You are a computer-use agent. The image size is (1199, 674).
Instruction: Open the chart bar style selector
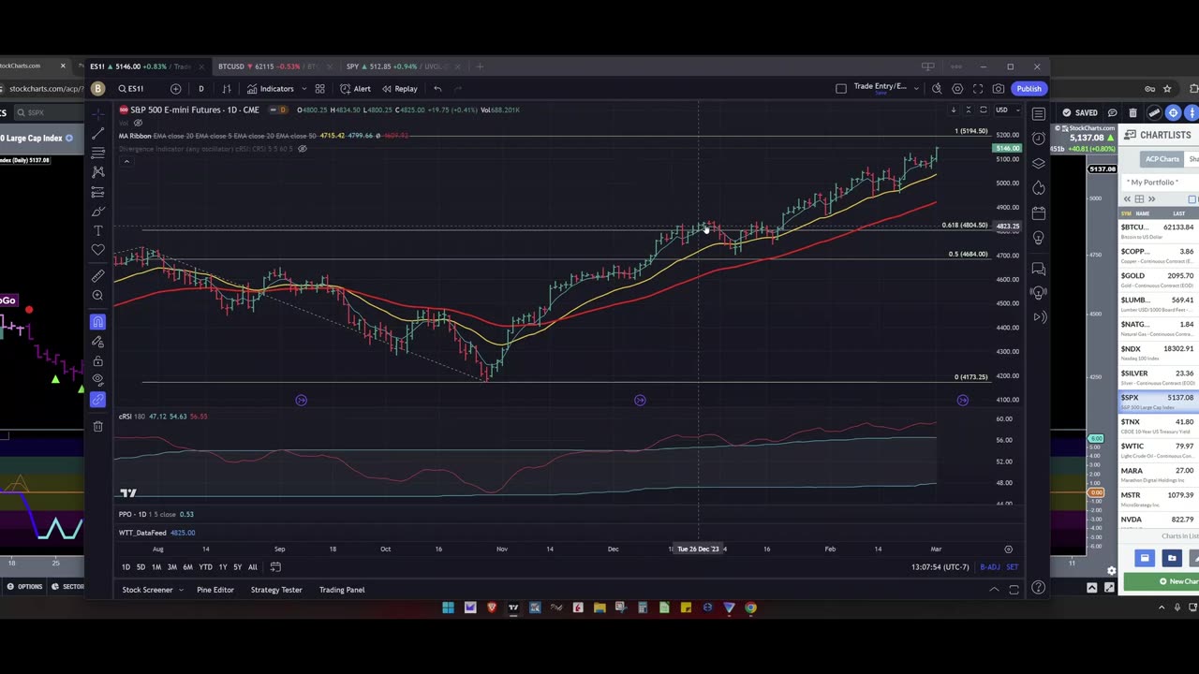point(226,89)
